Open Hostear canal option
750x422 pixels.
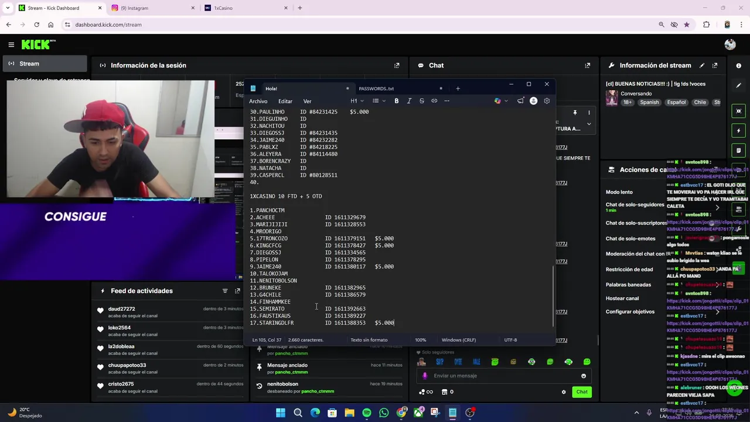[622, 298]
